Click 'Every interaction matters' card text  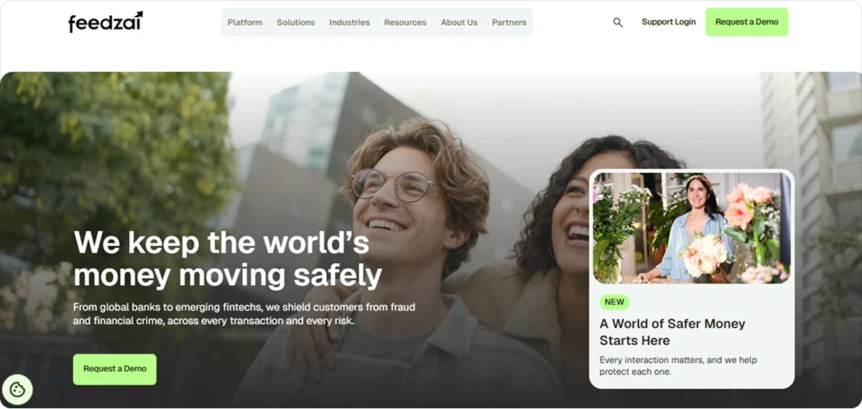[x=678, y=366]
